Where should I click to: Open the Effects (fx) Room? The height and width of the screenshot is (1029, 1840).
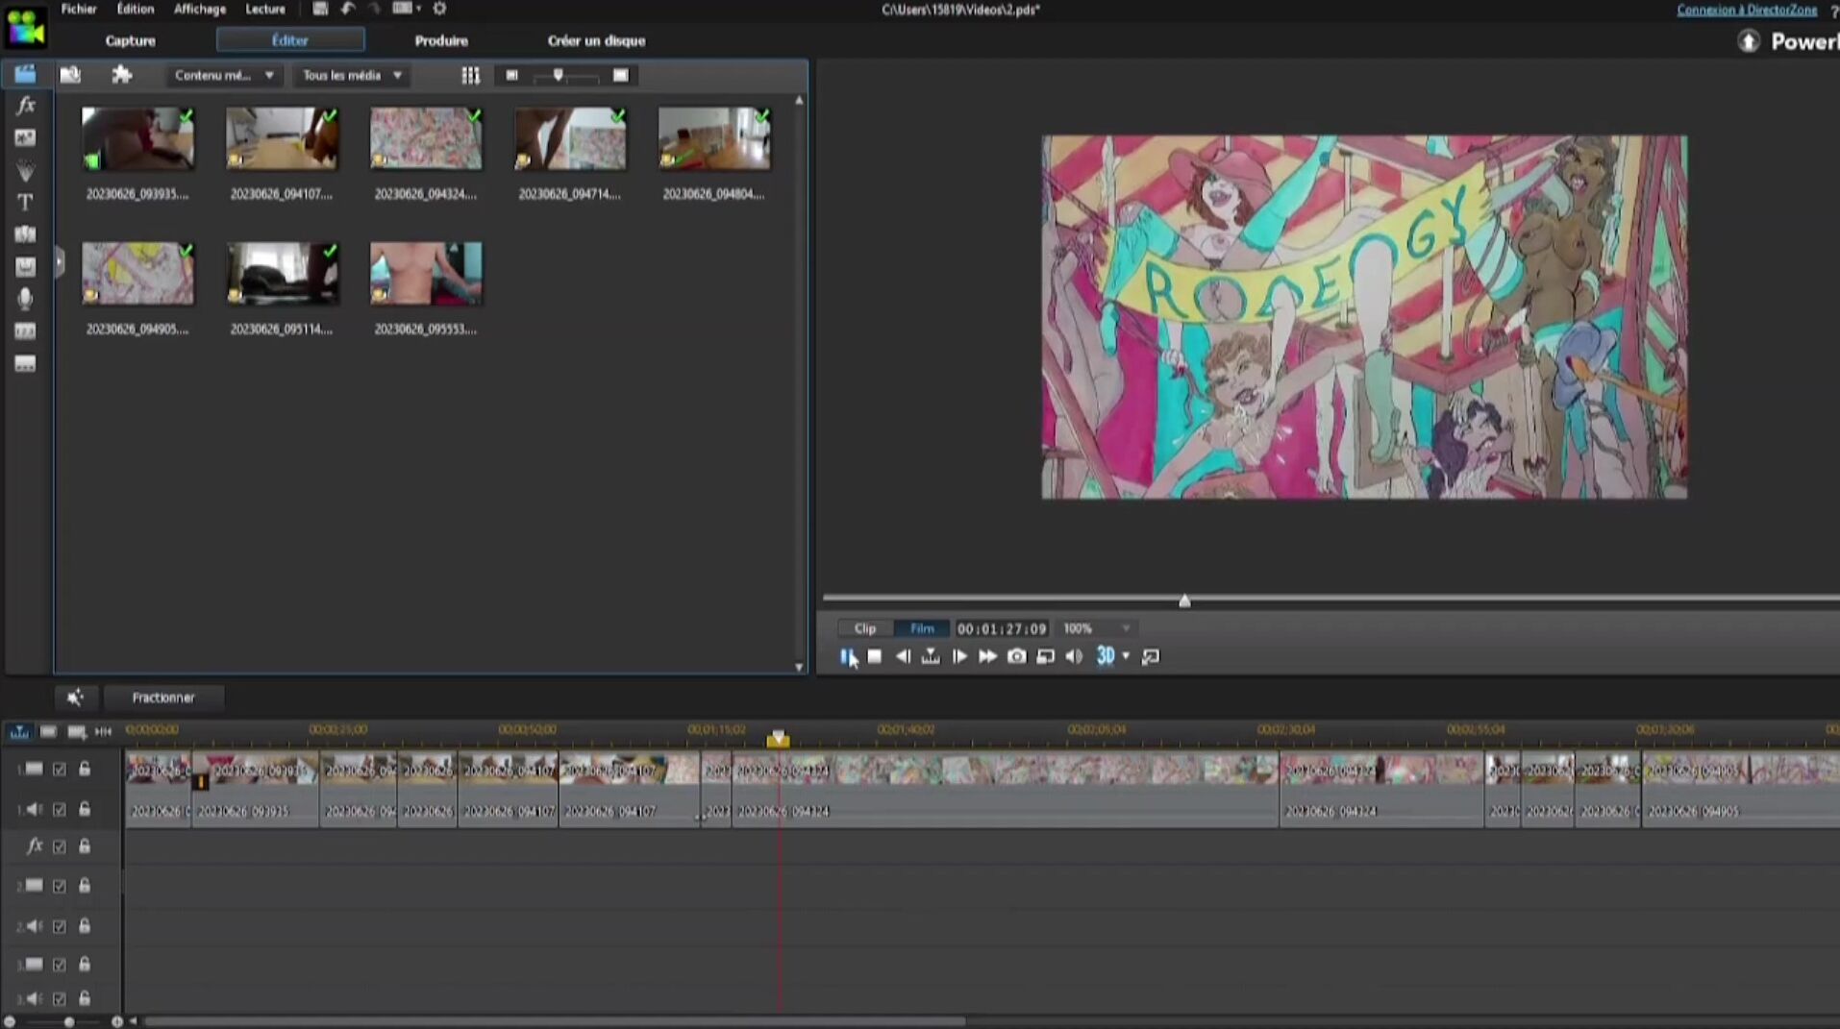click(x=26, y=106)
